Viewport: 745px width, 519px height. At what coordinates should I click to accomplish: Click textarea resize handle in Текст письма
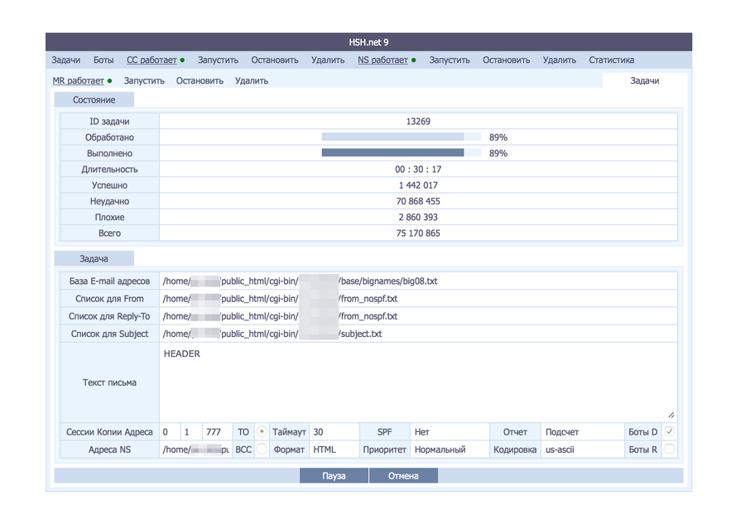pos(670,415)
